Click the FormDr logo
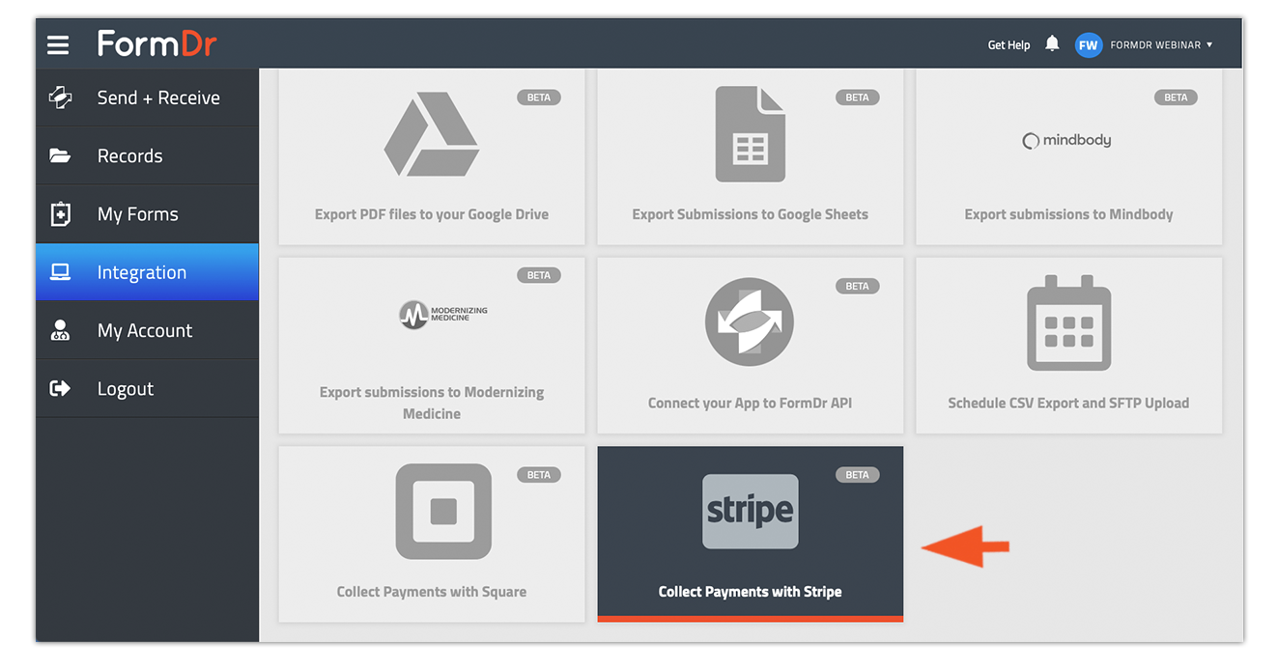Screen dimensions: 1278x671 [156, 43]
